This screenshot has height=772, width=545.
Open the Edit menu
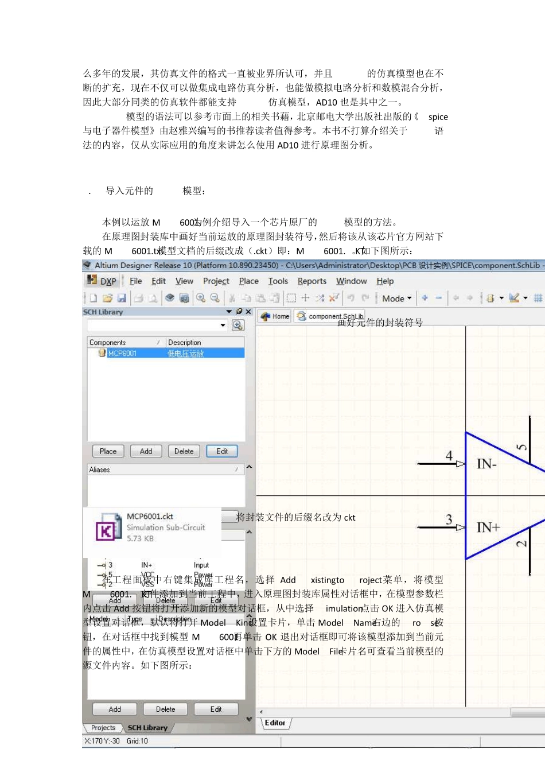tap(158, 281)
